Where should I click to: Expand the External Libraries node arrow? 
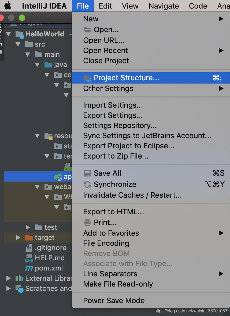(x=9, y=278)
